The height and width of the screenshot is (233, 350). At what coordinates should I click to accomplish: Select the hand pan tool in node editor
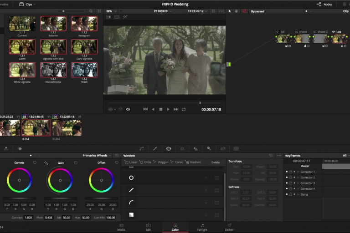236,11
